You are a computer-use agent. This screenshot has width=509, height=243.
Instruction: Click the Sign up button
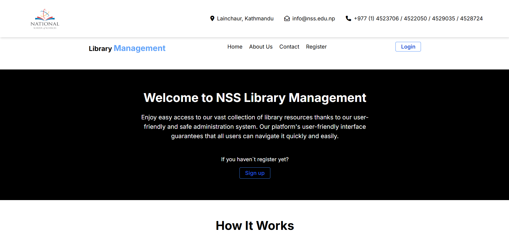click(x=255, y=173)
